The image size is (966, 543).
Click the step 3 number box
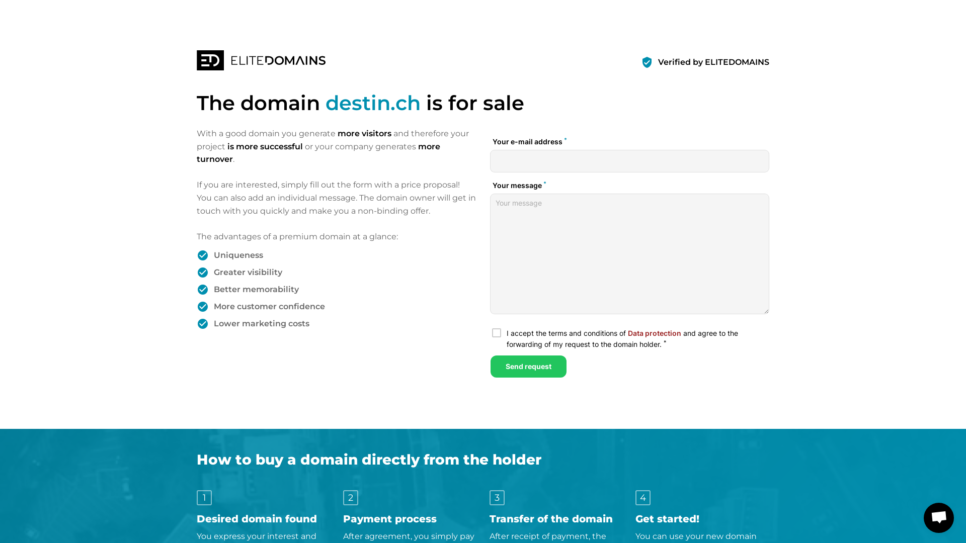tap(497, 498)
